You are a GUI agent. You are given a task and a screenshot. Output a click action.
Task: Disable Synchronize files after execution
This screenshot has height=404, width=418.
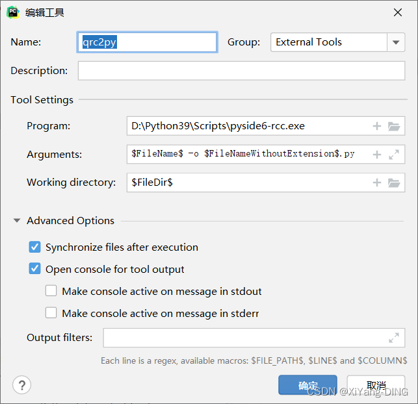34,247
